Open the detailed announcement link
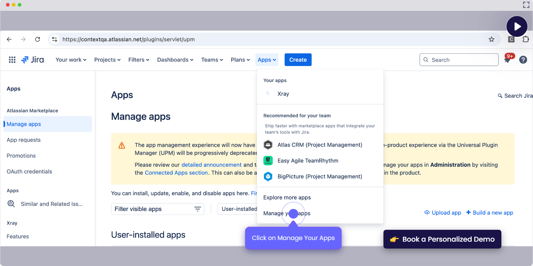 click(x=211, y=165)
